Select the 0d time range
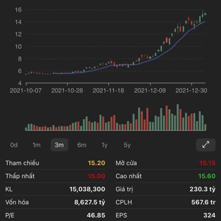Viewport: 221px width, 221px height. [x=14, y=145]
